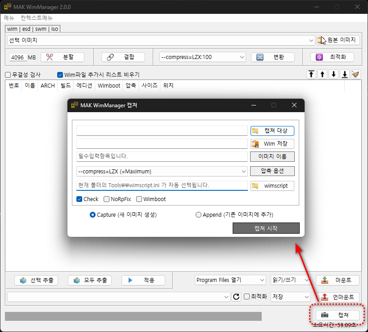Click the 이름 column header
368x332 pixels.
(30, 85)
